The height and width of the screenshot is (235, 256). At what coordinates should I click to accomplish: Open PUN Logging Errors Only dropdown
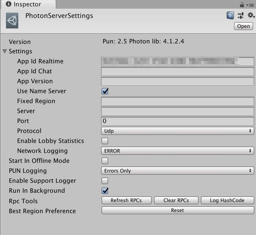[x=177, y=171]
